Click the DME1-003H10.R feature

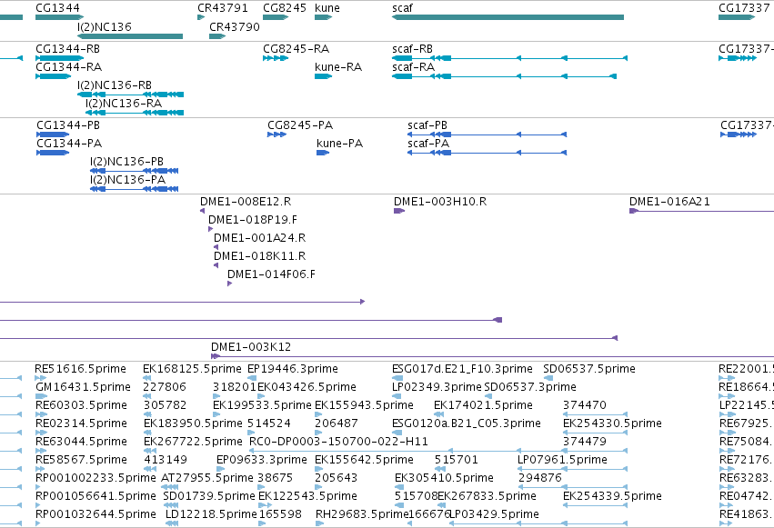399,211
